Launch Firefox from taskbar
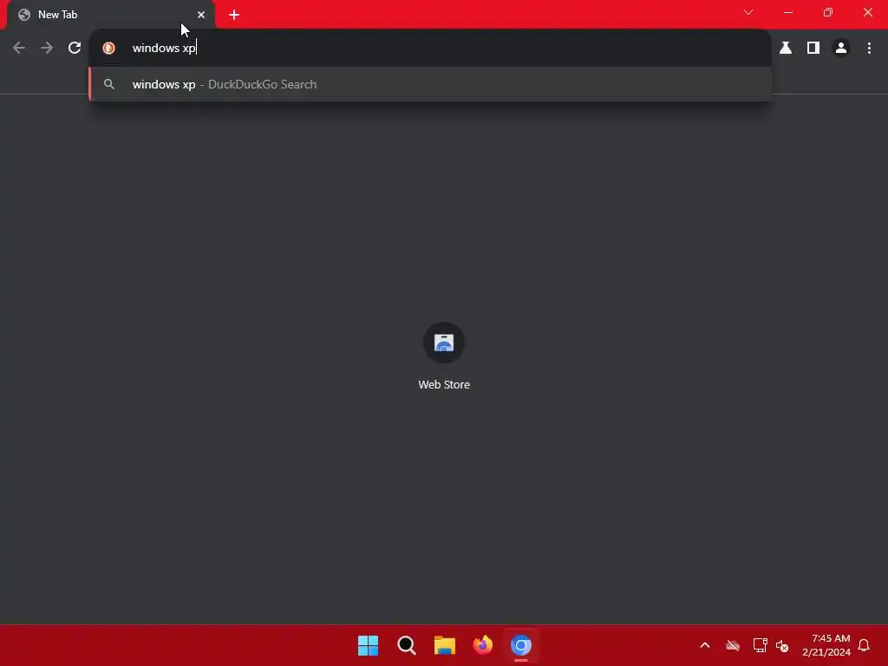This screenshot has height=666, width=888. tap(482, 645)
